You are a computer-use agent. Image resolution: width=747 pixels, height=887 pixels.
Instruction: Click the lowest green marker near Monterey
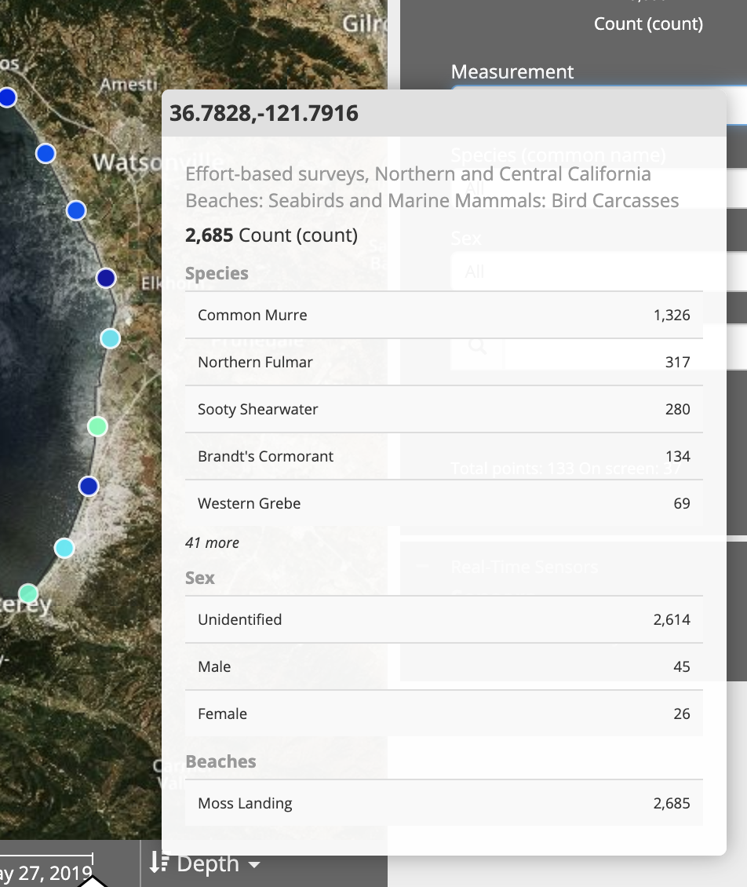coord(28,593)
